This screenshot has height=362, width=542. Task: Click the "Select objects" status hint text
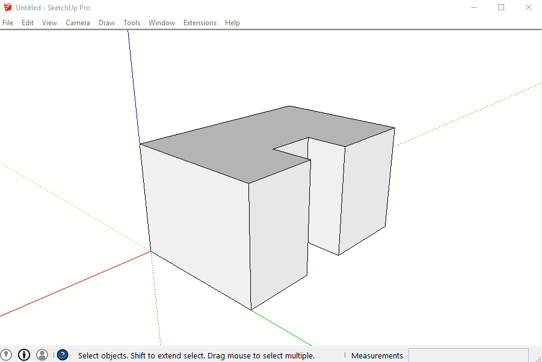pyautogui.click(x=196, y=355)
